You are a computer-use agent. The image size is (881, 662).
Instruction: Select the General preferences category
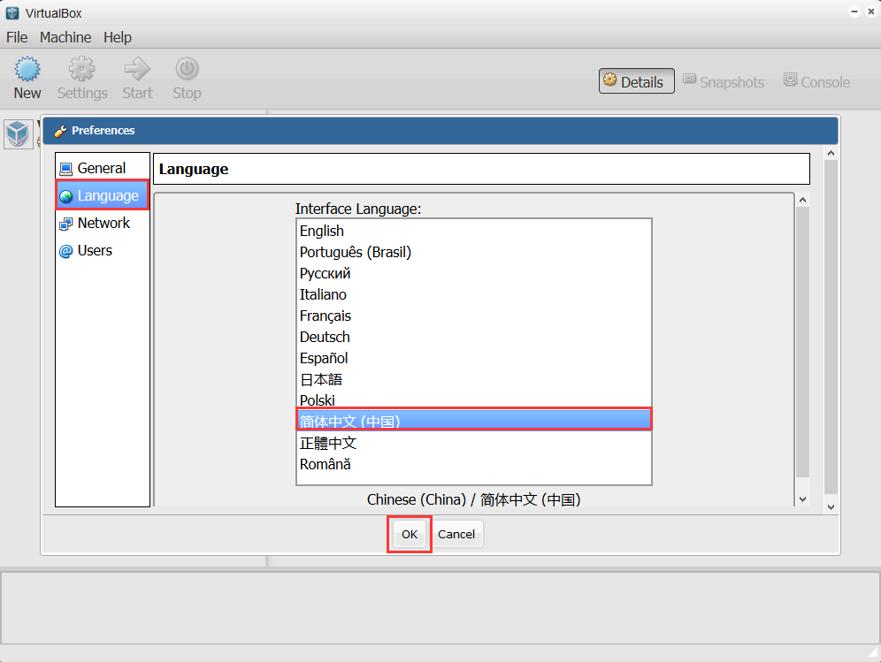(x=103, y=168)
